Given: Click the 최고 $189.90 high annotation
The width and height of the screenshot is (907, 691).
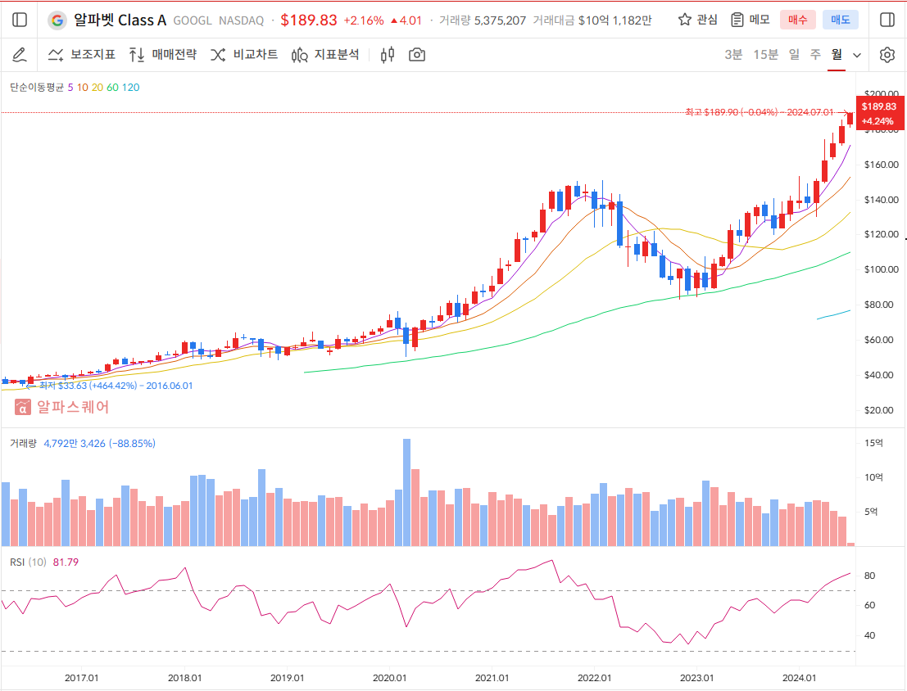Looking at the screenshot, I should click(760, 112).
